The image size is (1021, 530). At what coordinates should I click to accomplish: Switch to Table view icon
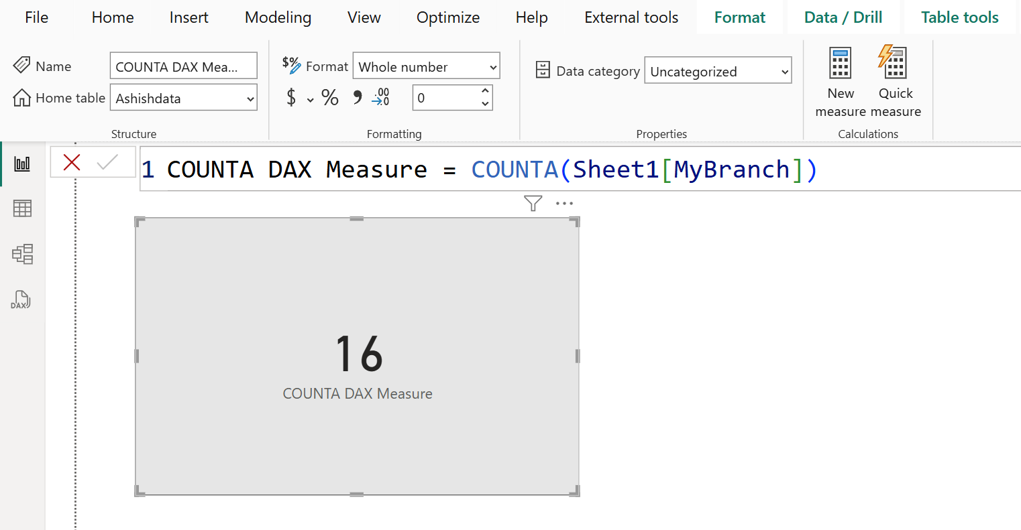(x=22, y=208)
